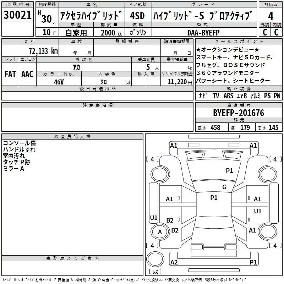
Task: Click the P1 mark on the hood
Action: [229, 171]
